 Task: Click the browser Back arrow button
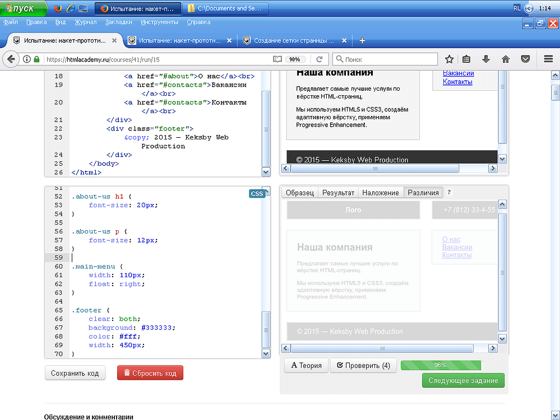click(11, 59)
